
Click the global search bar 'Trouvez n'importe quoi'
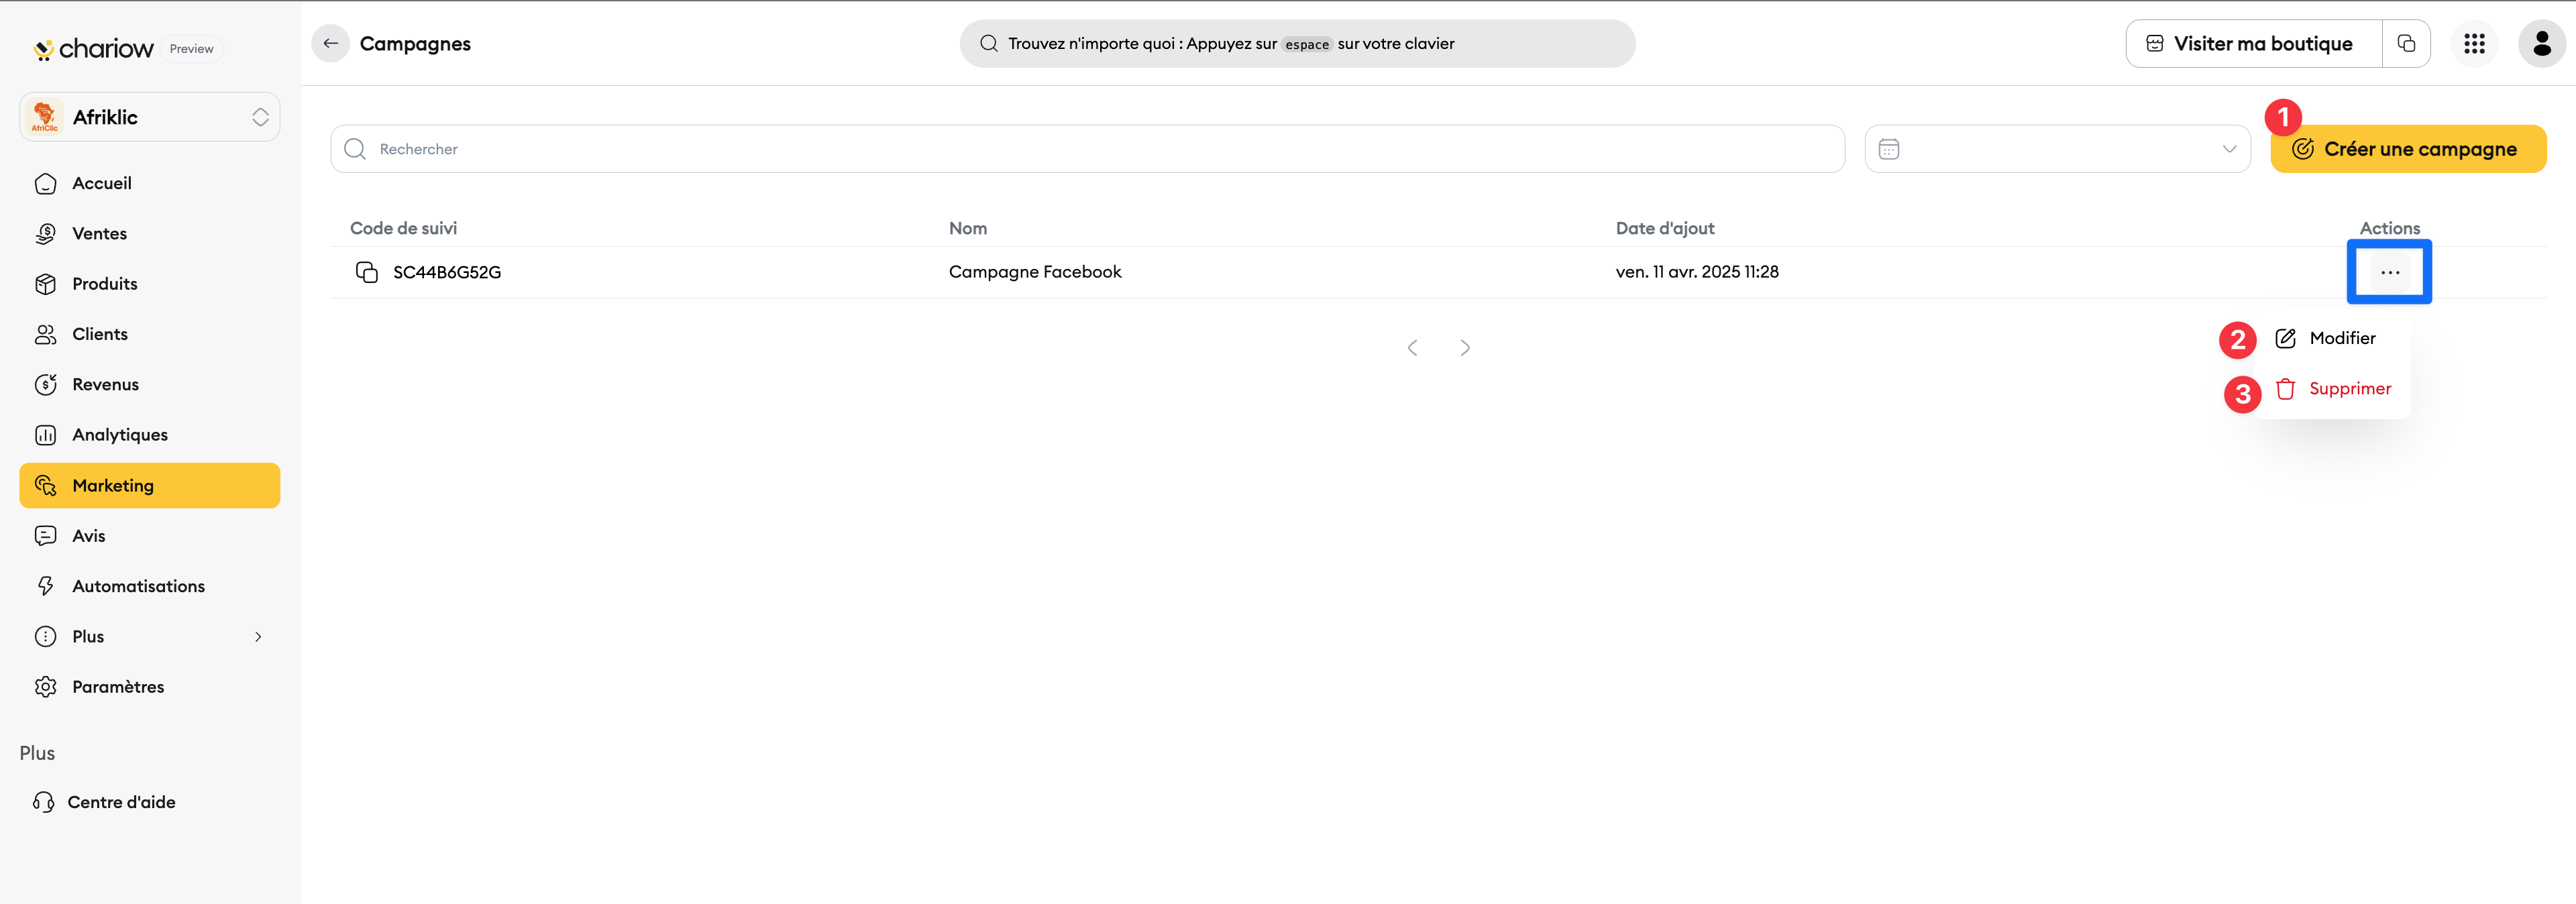pyautogui.click(x=1297, y=44)
